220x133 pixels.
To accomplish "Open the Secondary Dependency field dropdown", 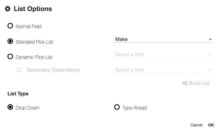I will click(x=163, y=70).
